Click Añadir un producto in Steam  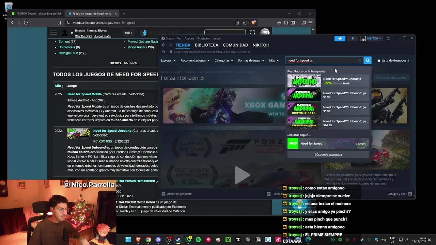[x=176, y=194]
